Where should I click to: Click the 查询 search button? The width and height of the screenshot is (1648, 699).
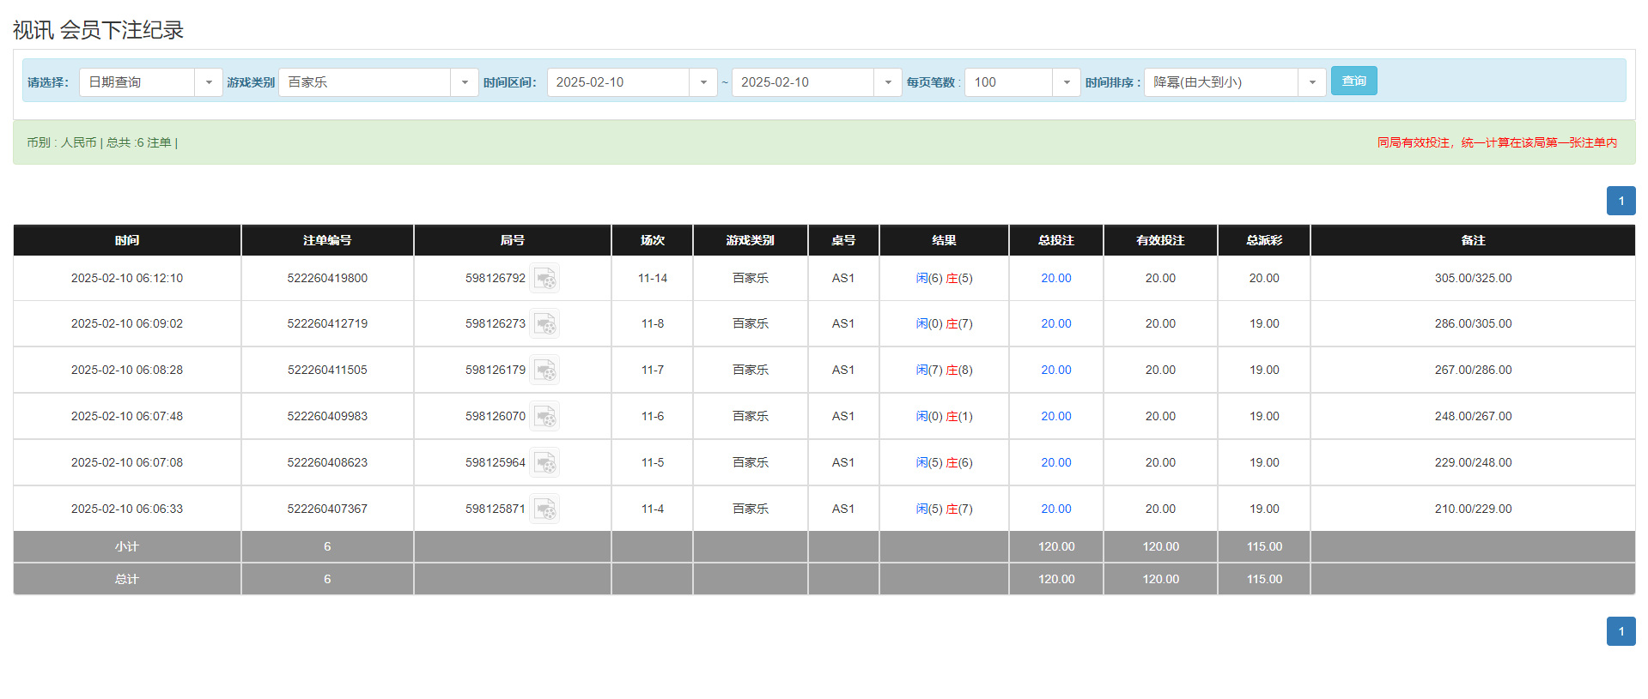[x=1353, y=81]
